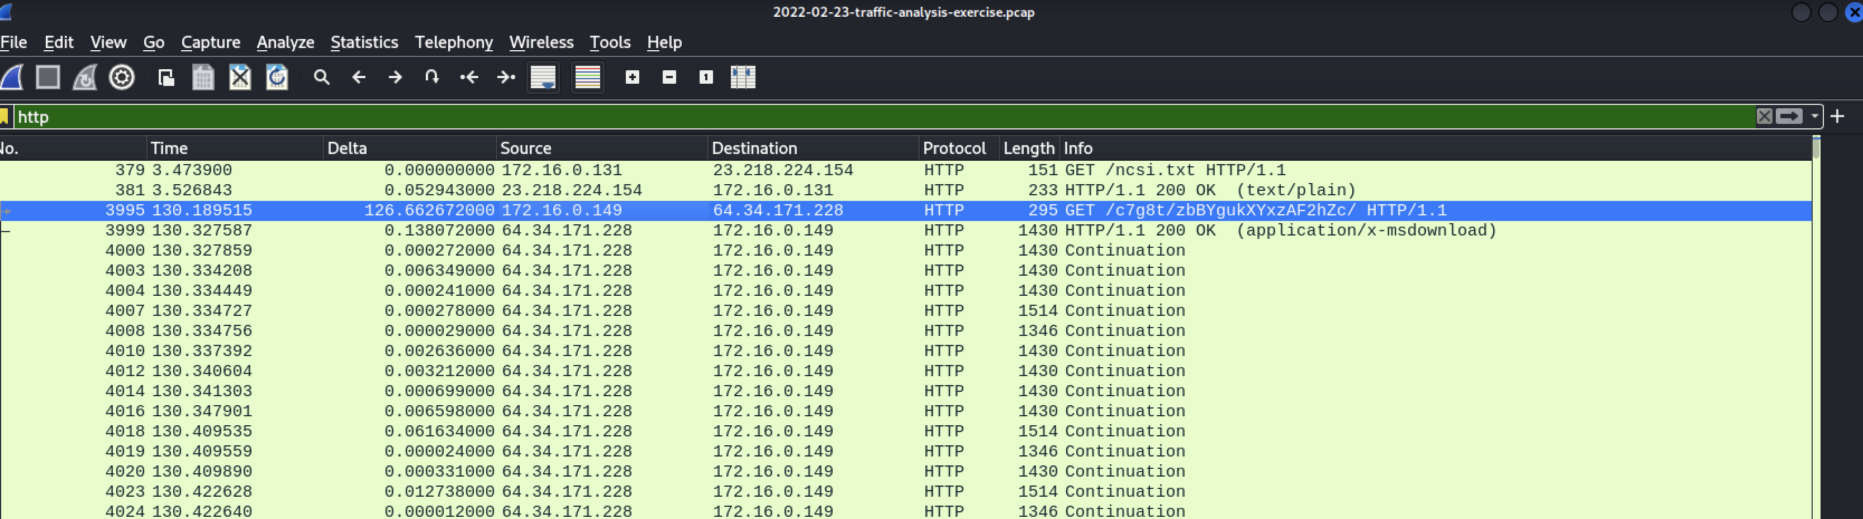Expand the display filter history dropdown
Screen dimensions: 1863x519
point(1814,117)
